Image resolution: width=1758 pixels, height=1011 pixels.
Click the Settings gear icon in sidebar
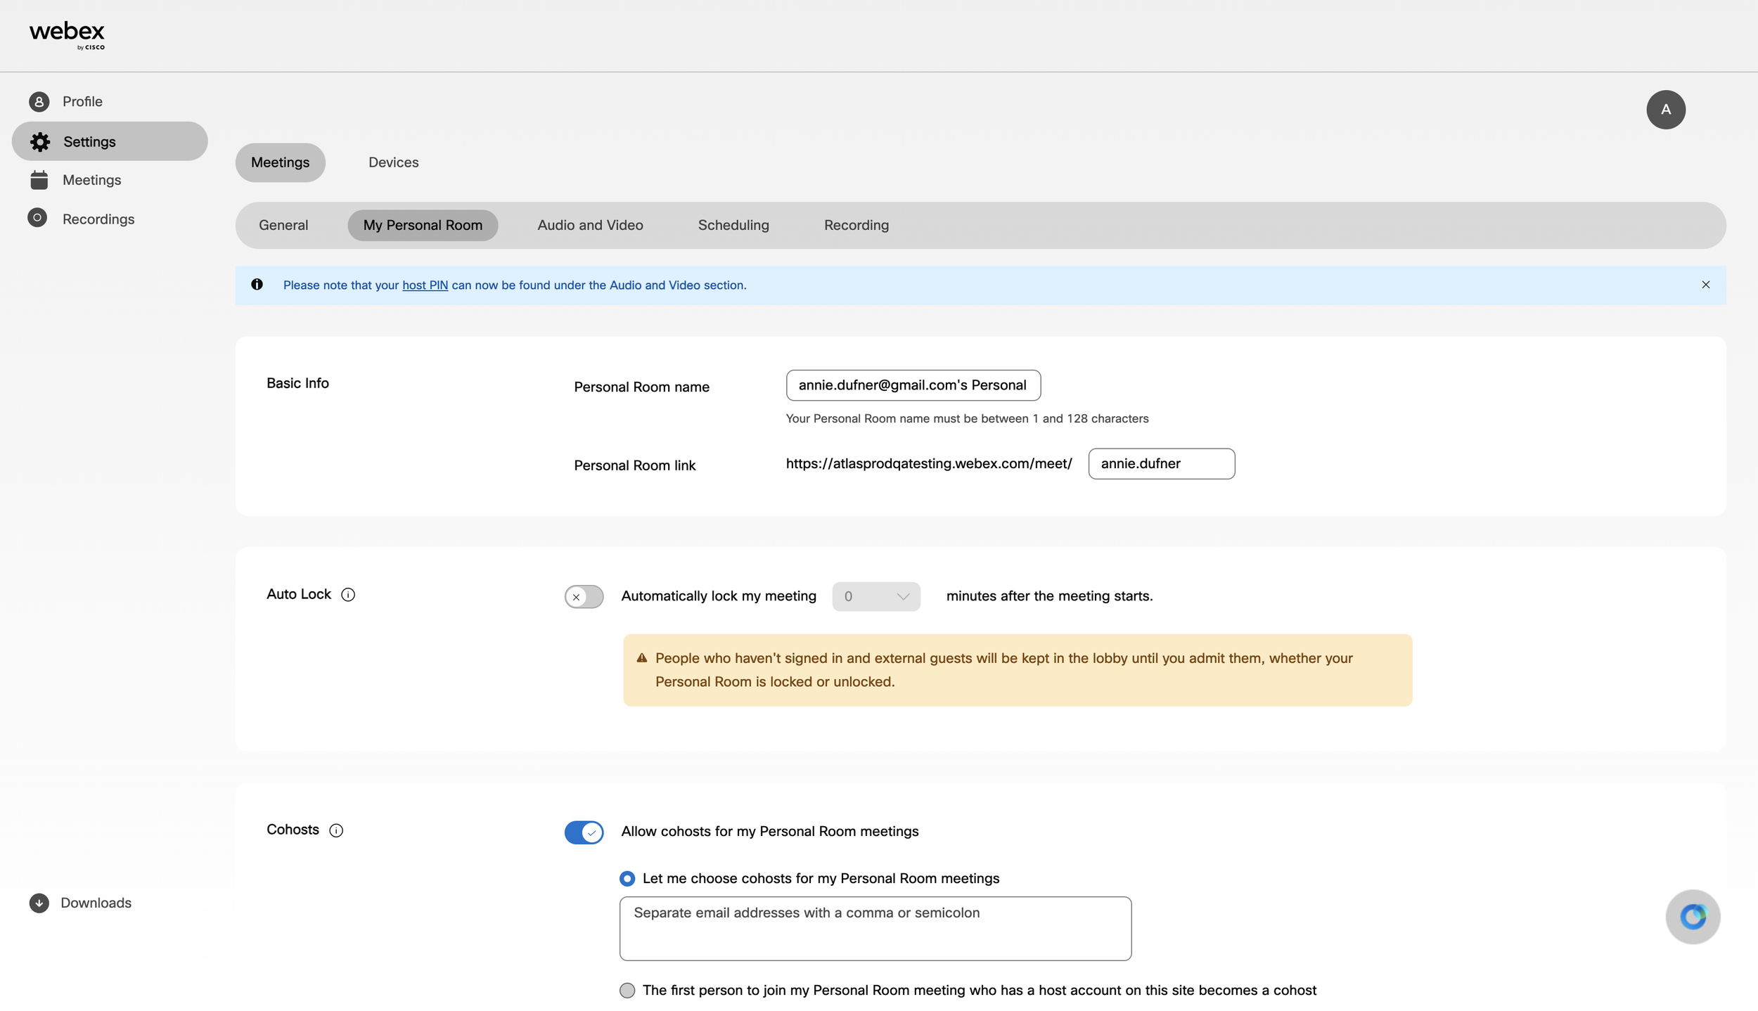pos(40,142)
